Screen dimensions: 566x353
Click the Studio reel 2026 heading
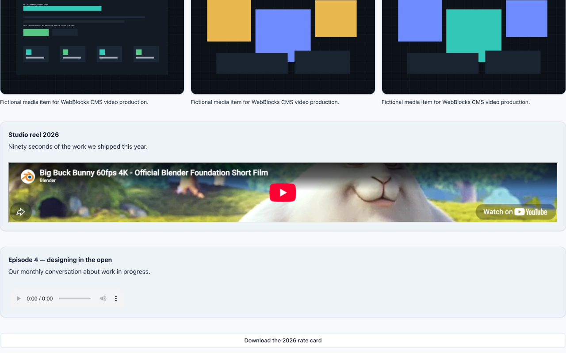click(34, 135)
